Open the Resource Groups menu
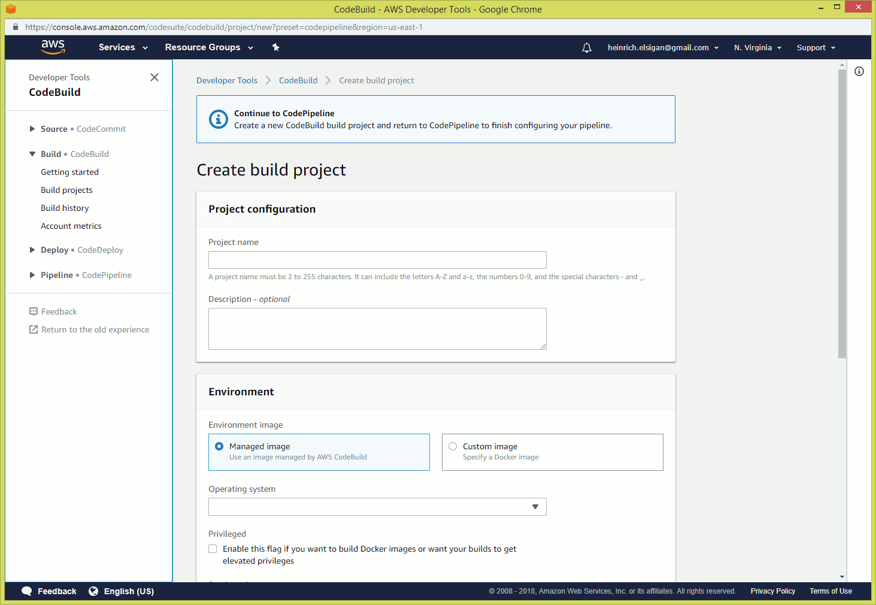The height and width of the screenshot is (605, 876). point(209,47)
